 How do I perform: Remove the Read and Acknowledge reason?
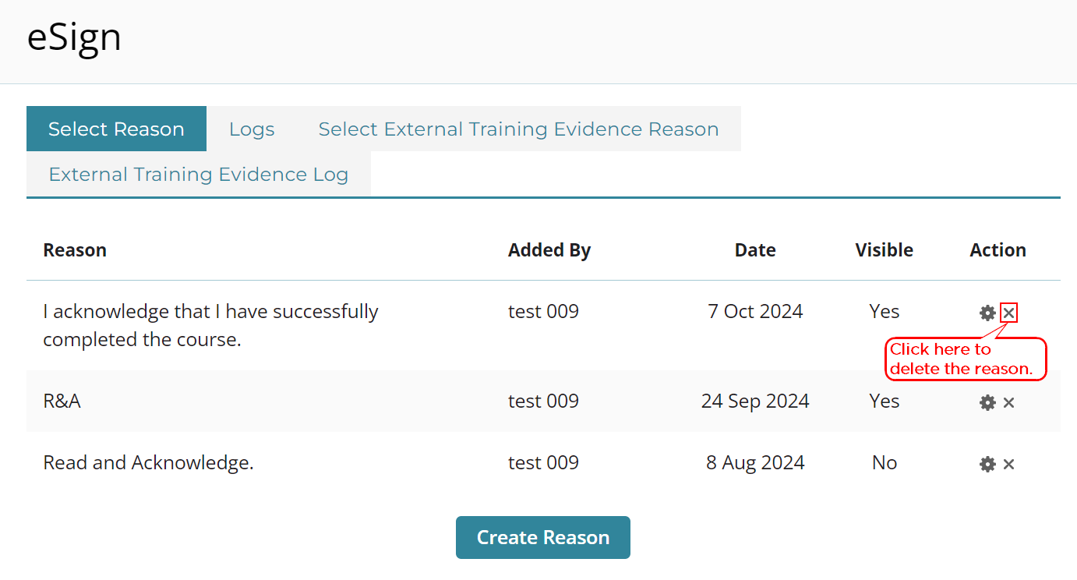1008,465
